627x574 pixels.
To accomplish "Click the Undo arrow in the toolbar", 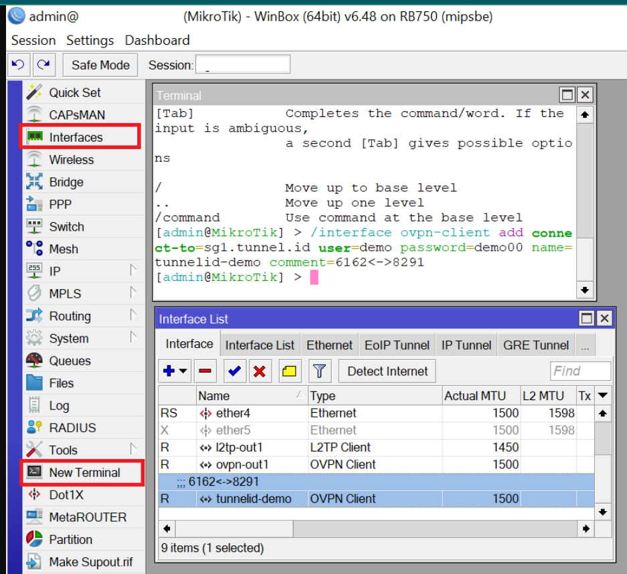I will 18,65.
